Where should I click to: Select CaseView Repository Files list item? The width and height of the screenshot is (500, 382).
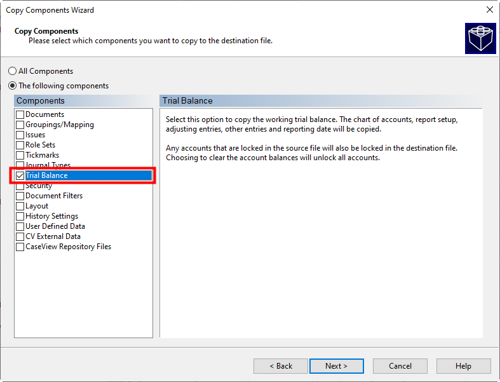click(68, 247)
